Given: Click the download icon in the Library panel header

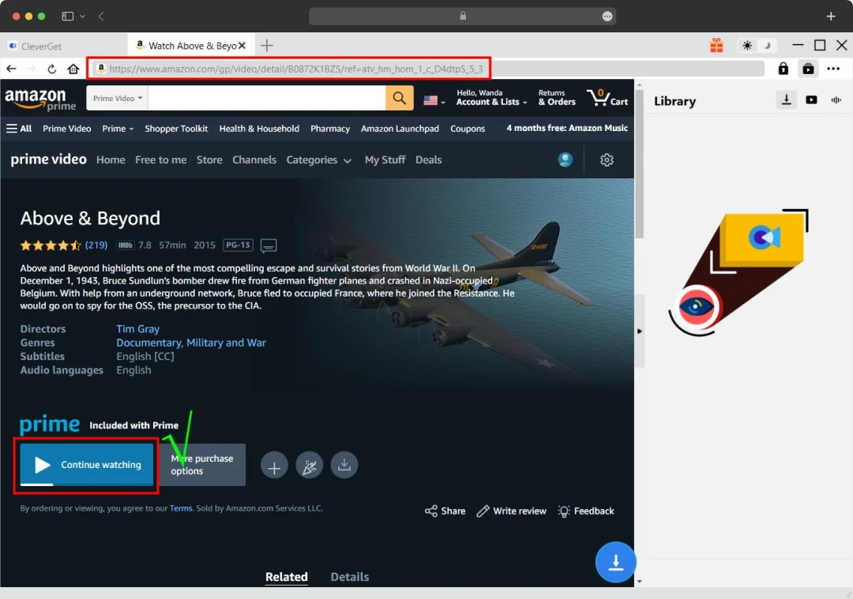Looking at the screenshot, I should click(x=786, y=100).
